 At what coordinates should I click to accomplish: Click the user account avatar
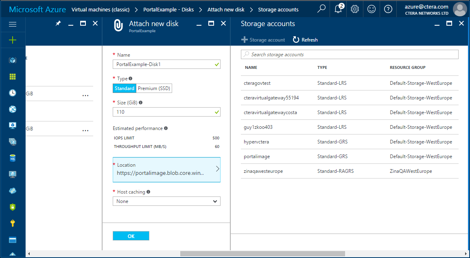459,9
